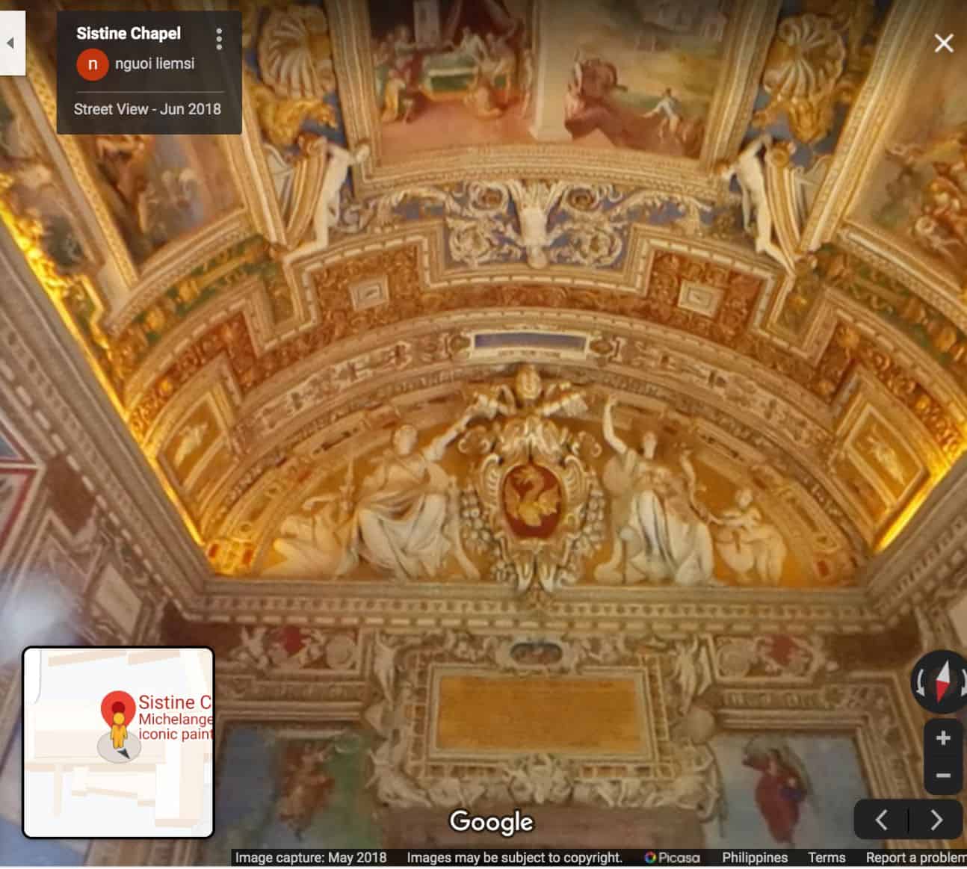967x869 pixels.
Task: Go to previous photo arrow
Action: coord(882,820)
